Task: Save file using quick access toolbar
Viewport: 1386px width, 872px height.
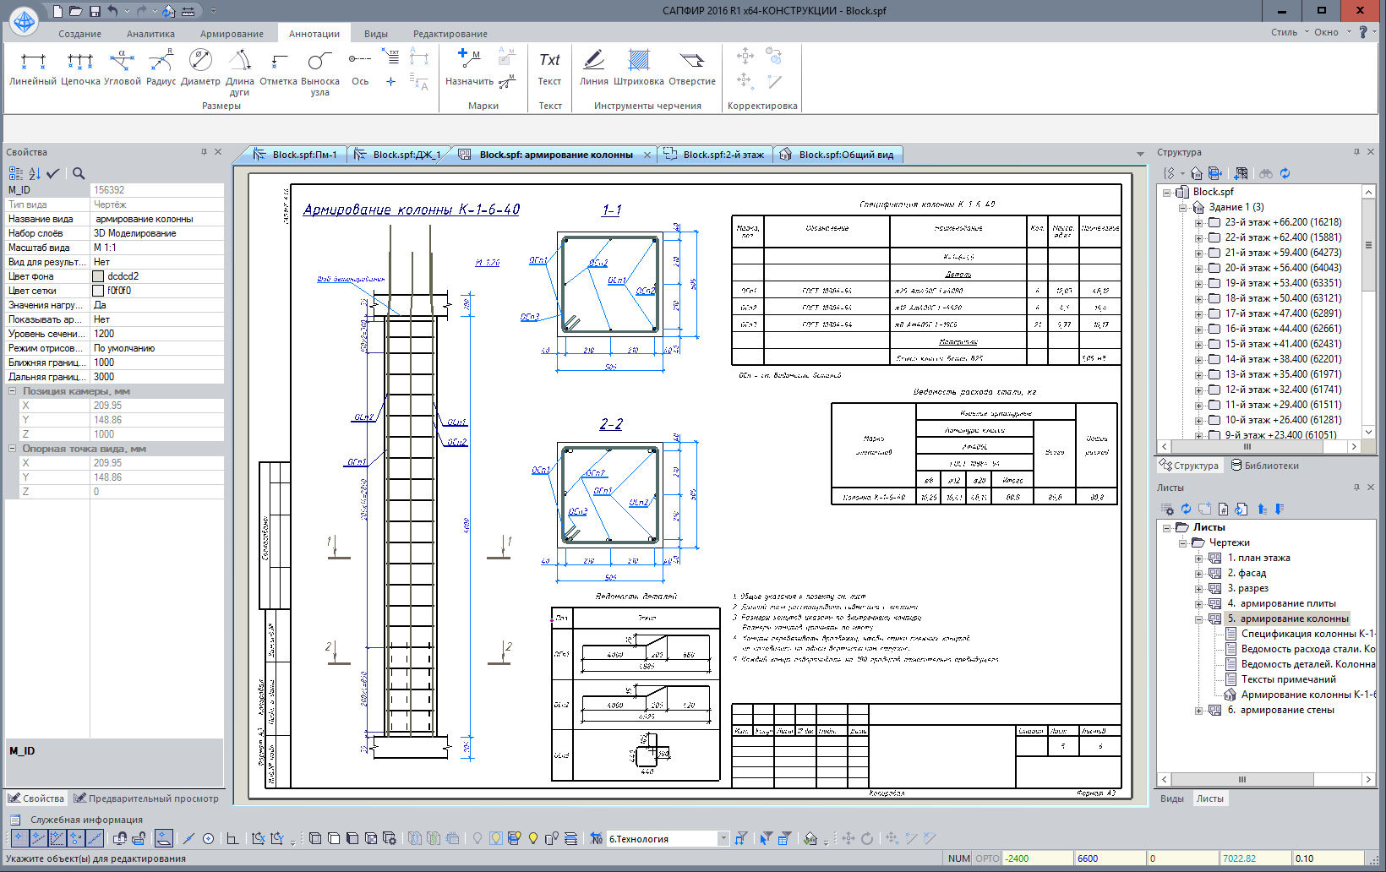Action: [x=95, y=11]
